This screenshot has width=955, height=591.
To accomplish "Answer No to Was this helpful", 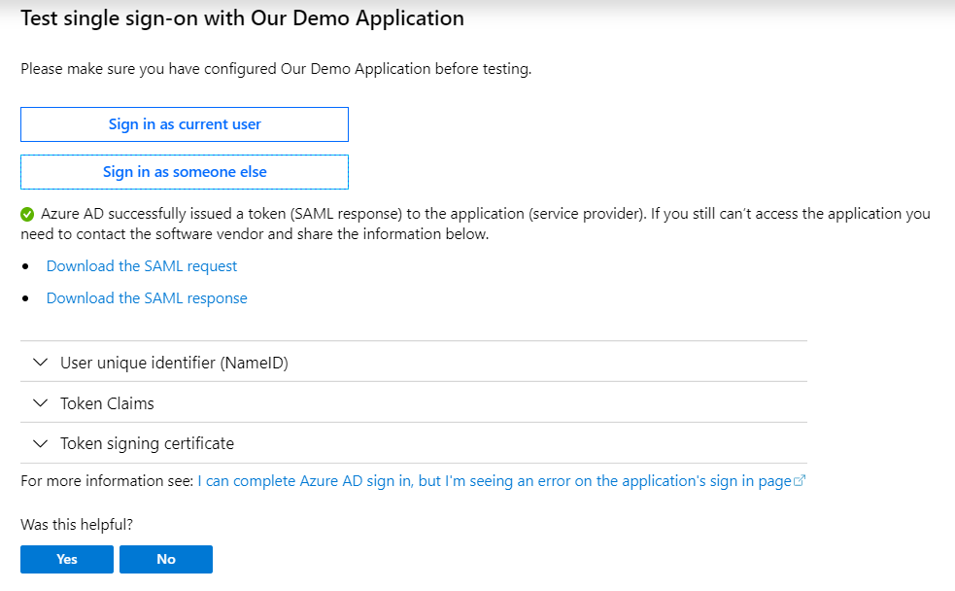I will [166, 559].
